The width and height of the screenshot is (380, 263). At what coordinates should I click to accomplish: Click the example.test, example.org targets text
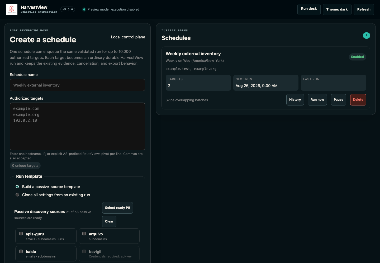[191, 69]
